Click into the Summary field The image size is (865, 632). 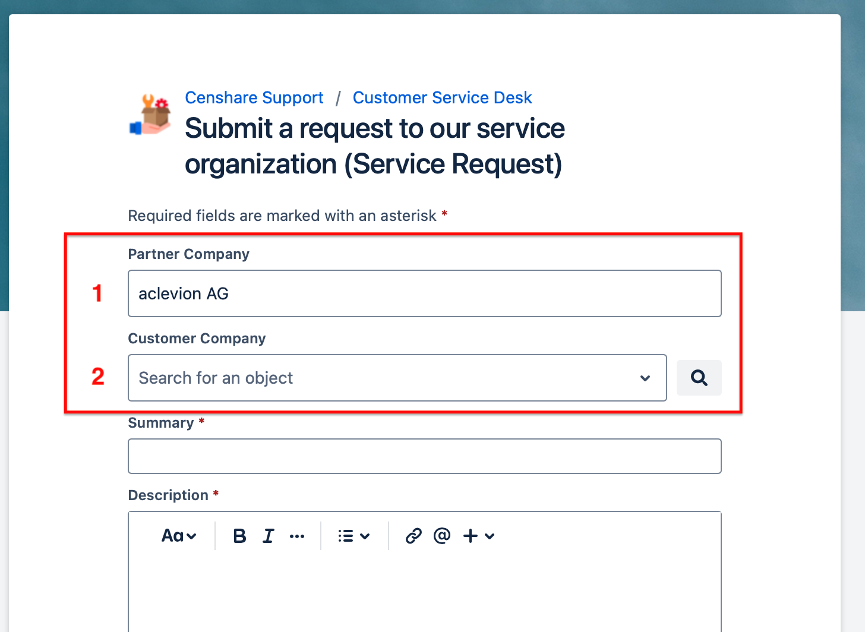424,456
